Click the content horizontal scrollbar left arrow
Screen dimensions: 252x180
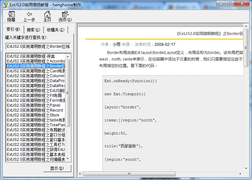pos(81,174)
